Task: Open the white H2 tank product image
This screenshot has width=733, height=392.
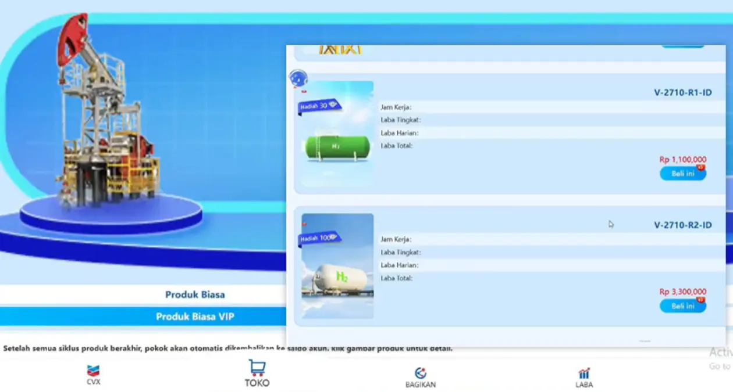Action: (337, 278)
